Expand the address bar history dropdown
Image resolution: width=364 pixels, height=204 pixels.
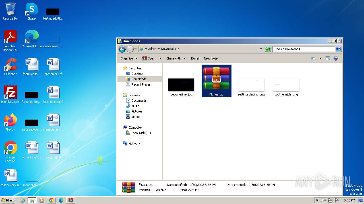click(x=261, y=49)
